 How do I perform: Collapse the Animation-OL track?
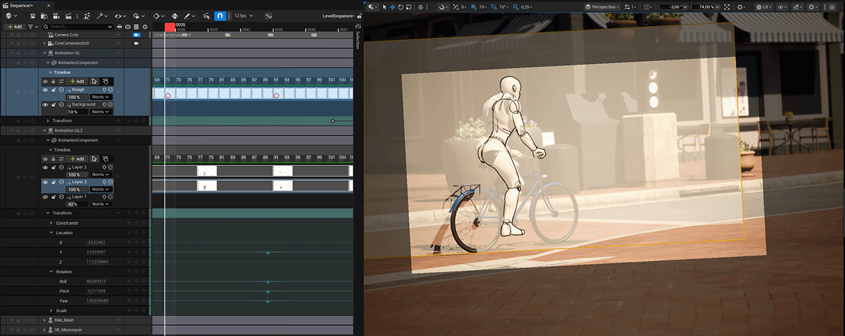point(44,52)
